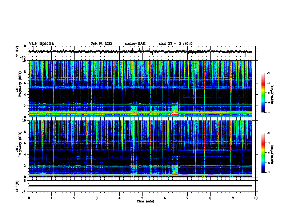This screenshot has height=222, width=288.
Task: Click the "8" kHz tick of ch.1 spectrogram
Action: tap(25, 72)
